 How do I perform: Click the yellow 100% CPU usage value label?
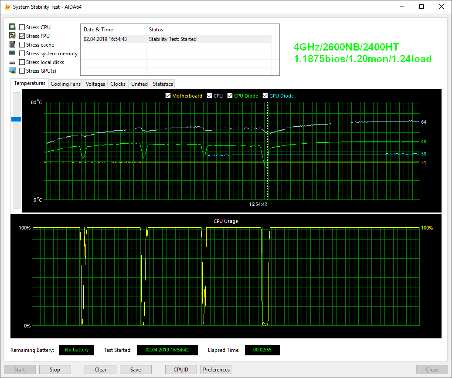pos(427,228)
